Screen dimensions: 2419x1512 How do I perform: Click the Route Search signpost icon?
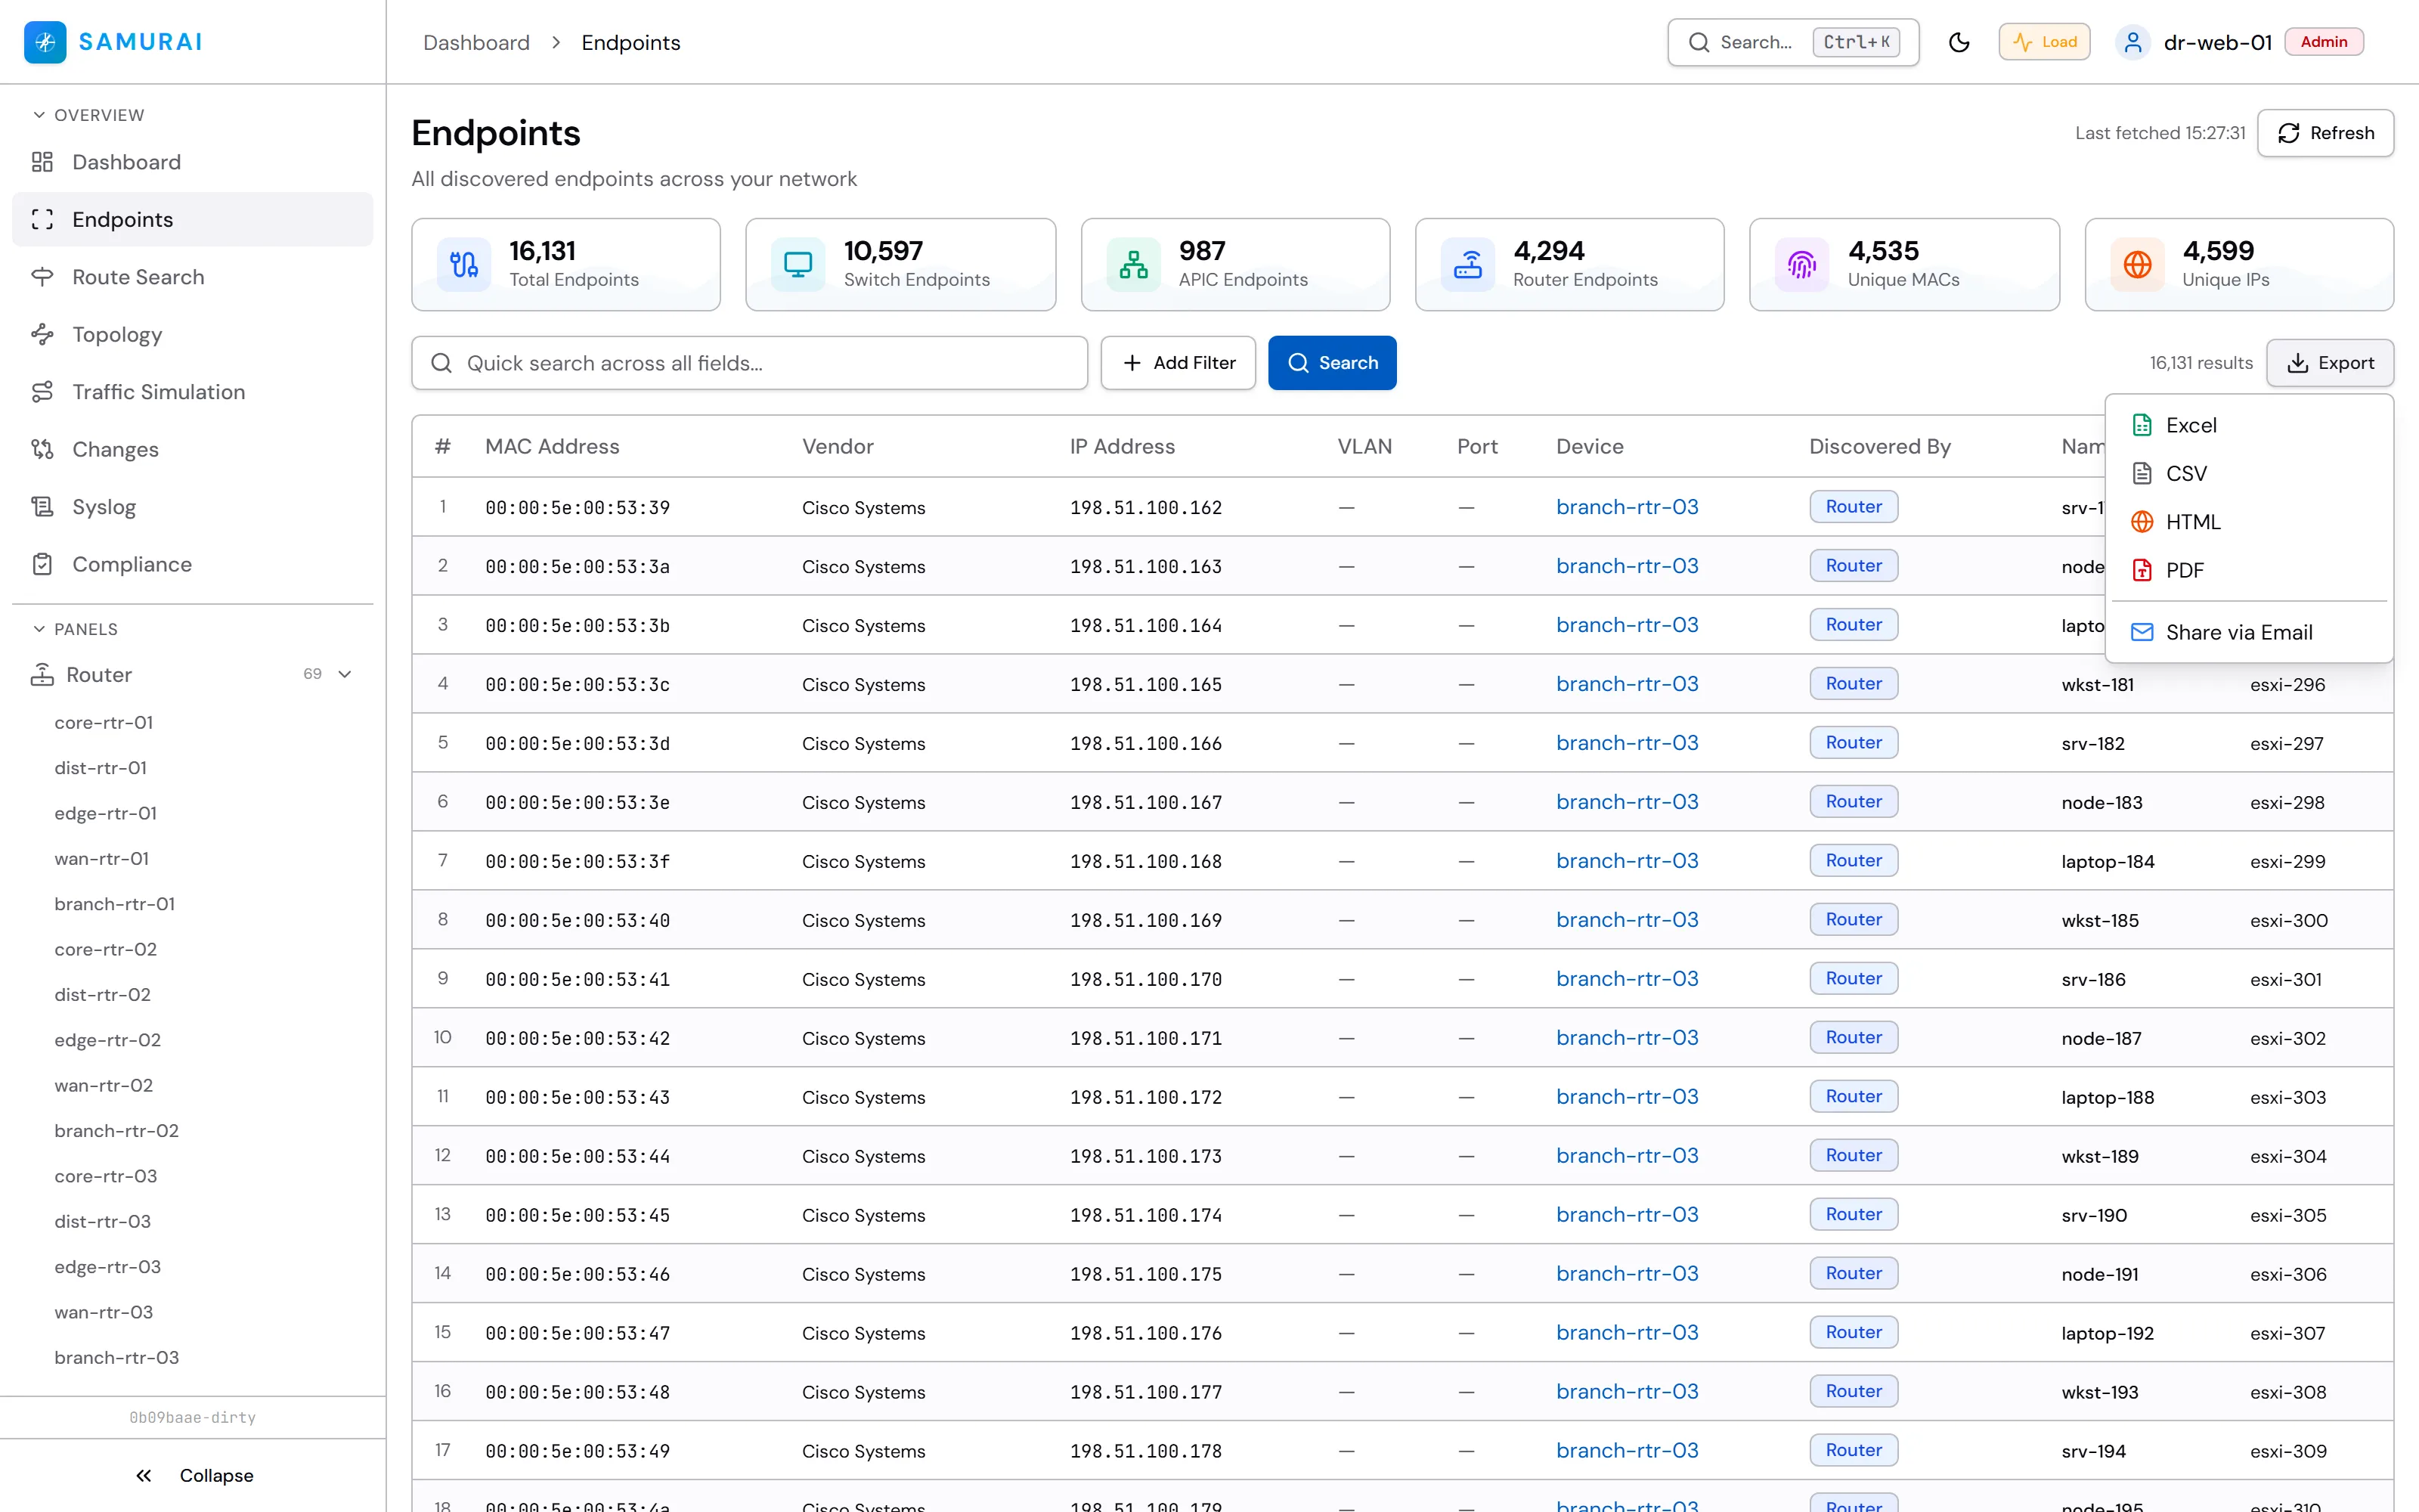42,277
